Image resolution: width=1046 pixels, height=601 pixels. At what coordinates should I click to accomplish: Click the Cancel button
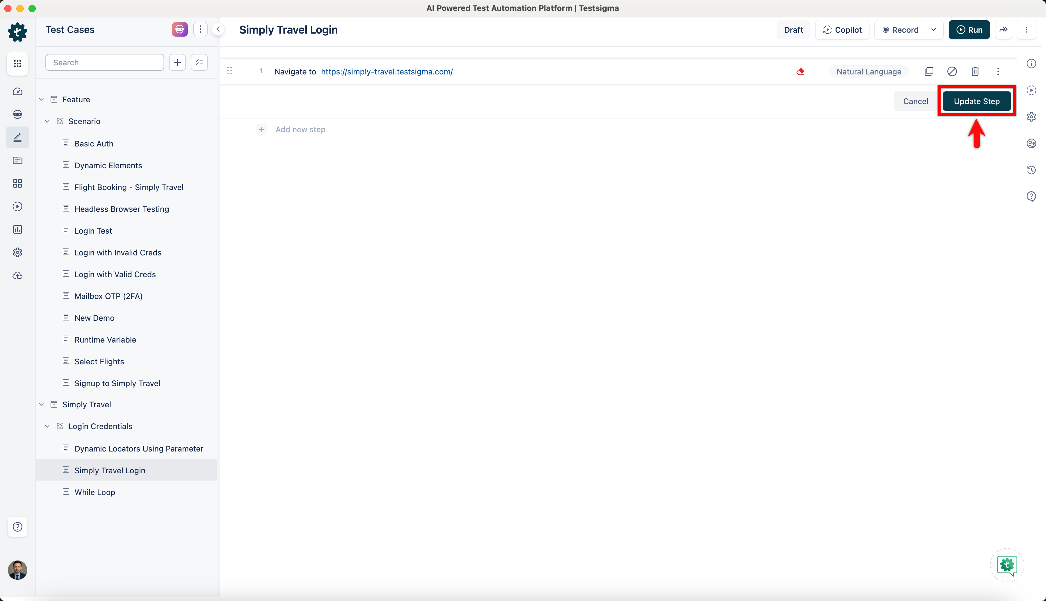pyautogui.click(x=915, y=101)
